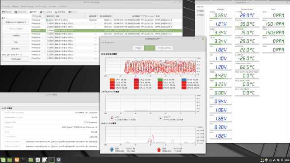
Task: Sort by the 進捗状況 column header
Action: [x=50, y=16]
